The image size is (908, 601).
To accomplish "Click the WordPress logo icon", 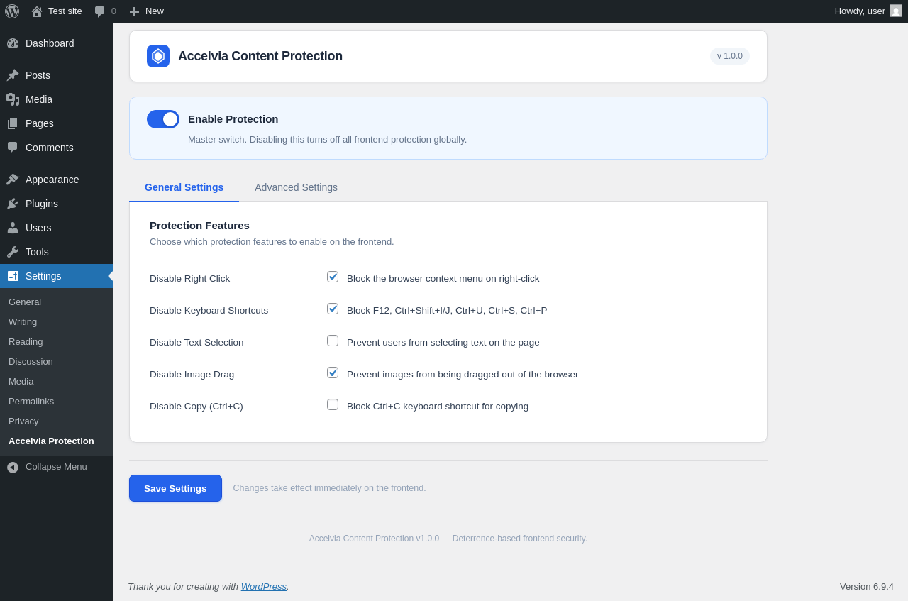I will 12,11.
